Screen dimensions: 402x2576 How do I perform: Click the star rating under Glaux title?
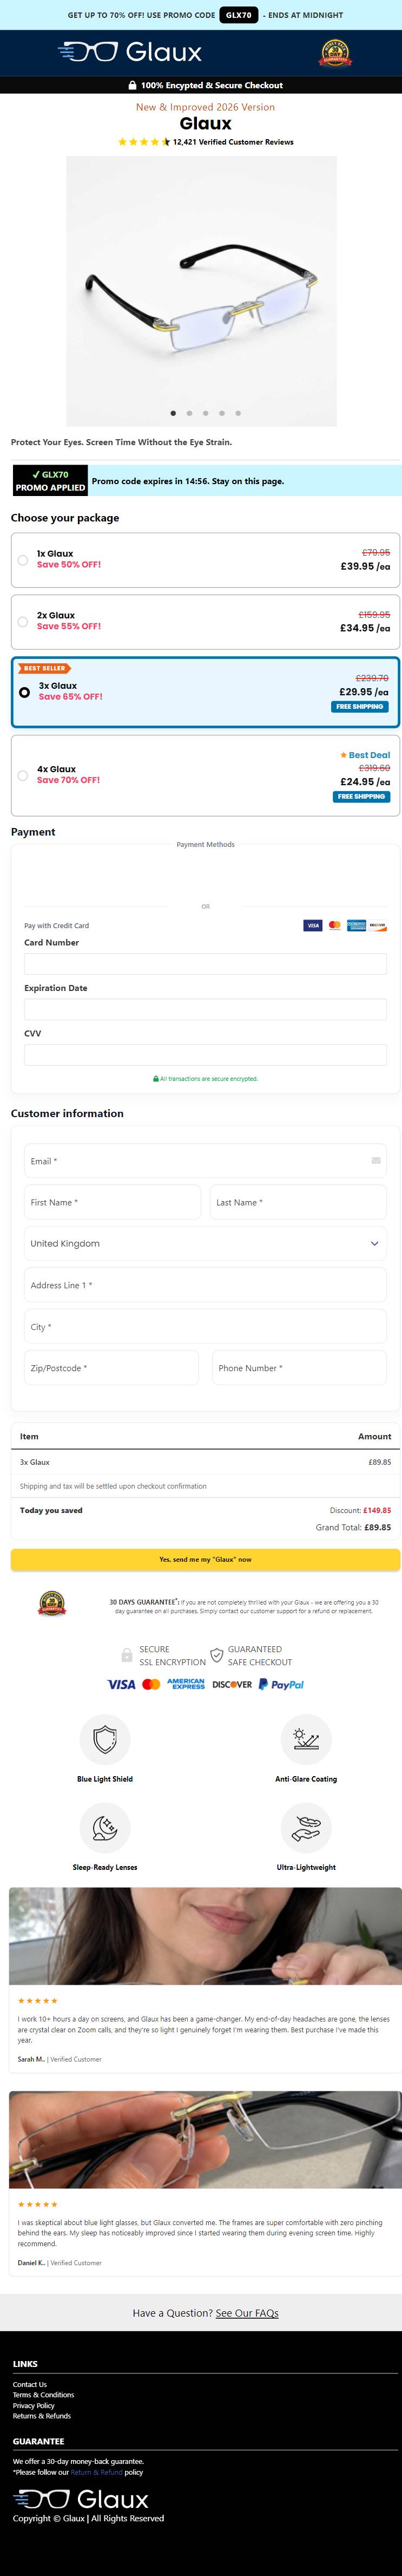click(x=144, y=142)
